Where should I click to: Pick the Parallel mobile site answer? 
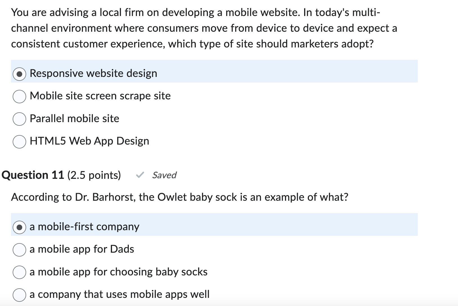(74, 119)
